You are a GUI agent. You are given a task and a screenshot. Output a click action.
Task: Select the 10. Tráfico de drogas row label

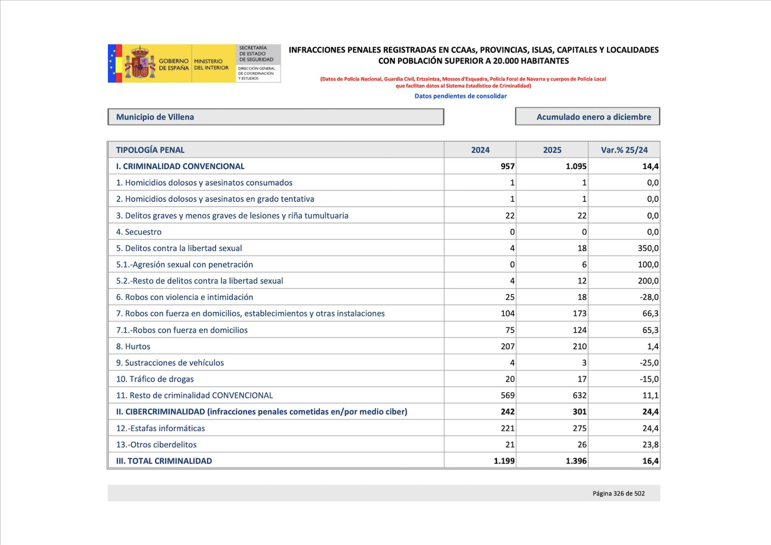coord(155,379)
